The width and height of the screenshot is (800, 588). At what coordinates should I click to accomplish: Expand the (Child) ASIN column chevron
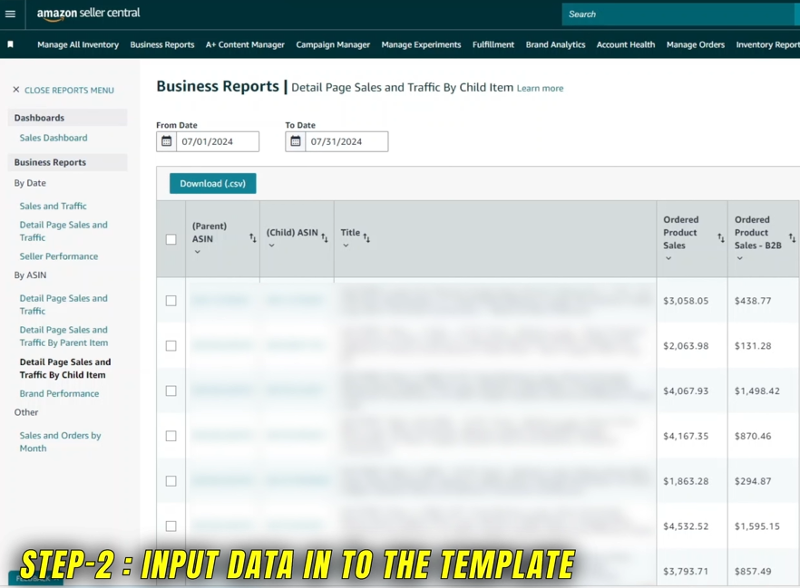pos(271,246)
